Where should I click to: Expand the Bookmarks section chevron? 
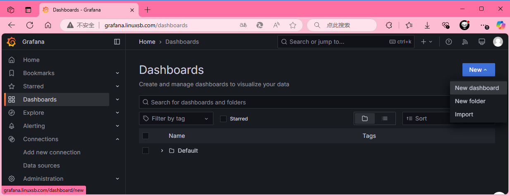(117, 73)
